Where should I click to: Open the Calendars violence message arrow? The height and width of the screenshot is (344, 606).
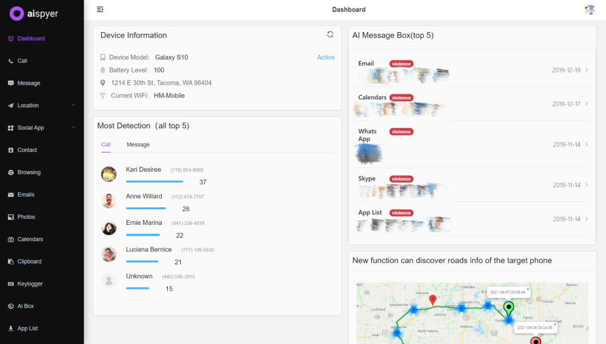click(x=587, y=104)
